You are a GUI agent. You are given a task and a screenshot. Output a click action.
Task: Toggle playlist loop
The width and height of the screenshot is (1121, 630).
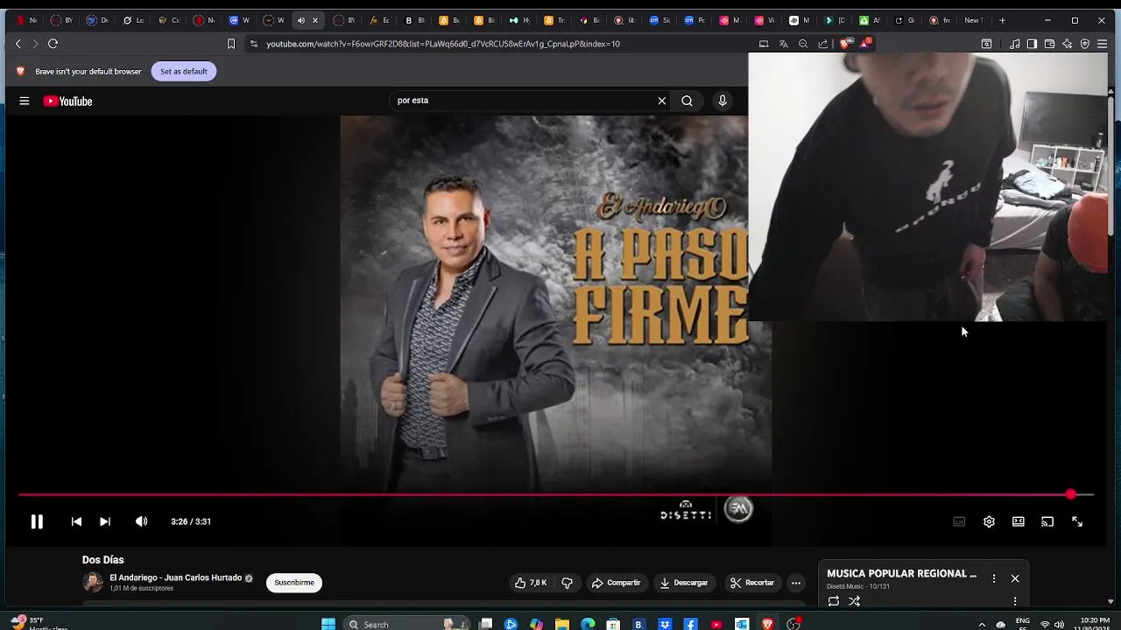pyautogui.click(x=833, y=601)
